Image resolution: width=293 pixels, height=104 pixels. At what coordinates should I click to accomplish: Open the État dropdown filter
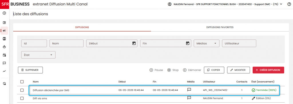(x=38, y=55)
